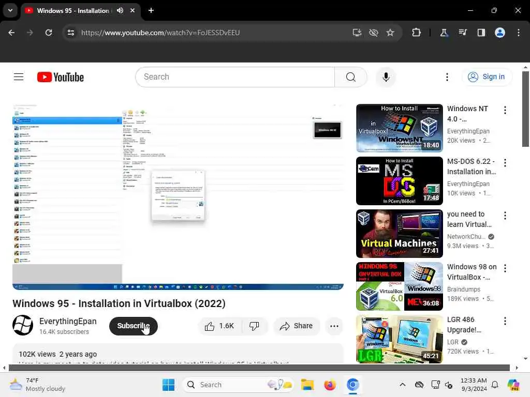Screen dimensions: 530x397
Task: Open a new browser tab
Action: pos(151,10)
